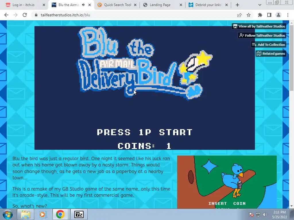This screenshot has height=220, width=294.
Task: Open Windows Explorer from the taskbar
Action: (26, 214)
